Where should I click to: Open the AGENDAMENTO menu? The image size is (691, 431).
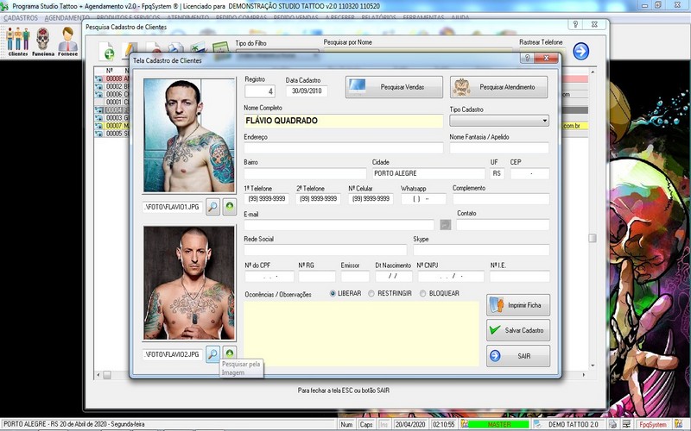tap(67, 18)
